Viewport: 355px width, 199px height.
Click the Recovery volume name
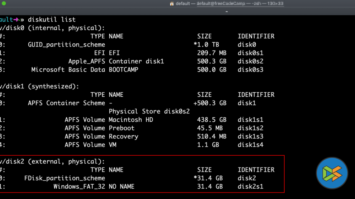(x=123, y=136)
